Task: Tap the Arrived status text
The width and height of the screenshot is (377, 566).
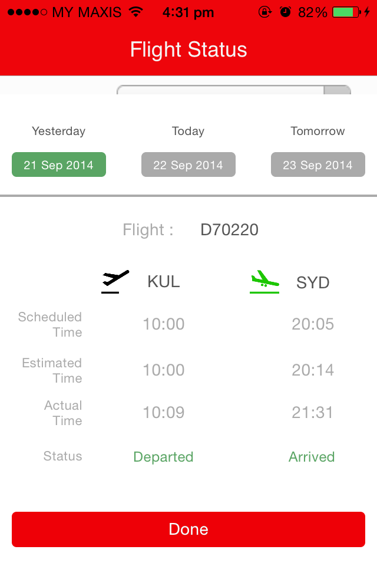Action: 312,456
